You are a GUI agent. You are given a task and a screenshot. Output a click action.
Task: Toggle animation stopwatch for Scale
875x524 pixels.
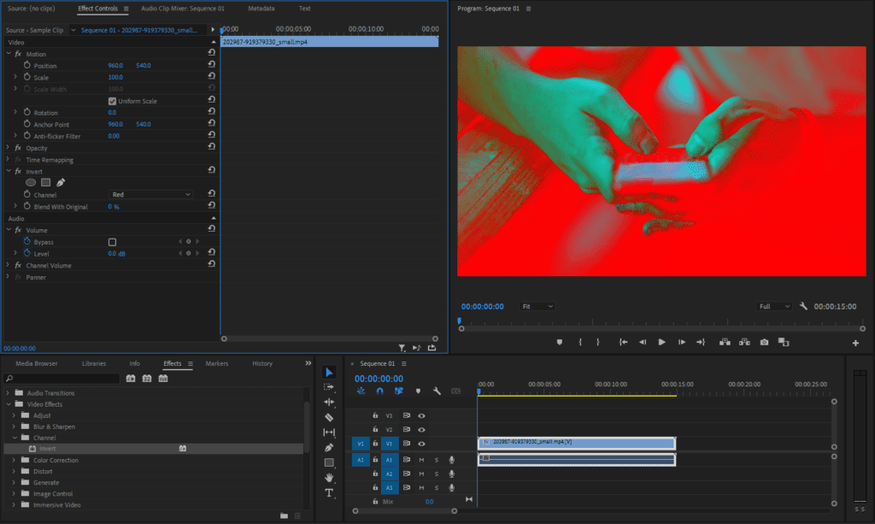26,77
